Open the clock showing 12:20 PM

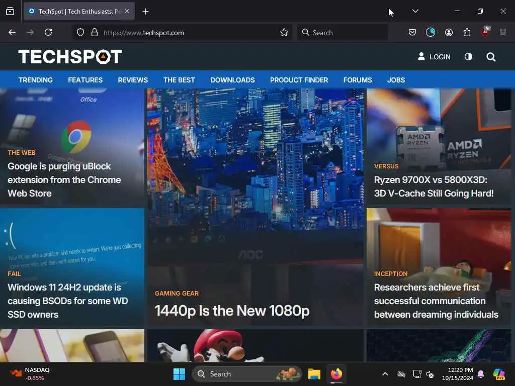(x=457, y=374)
